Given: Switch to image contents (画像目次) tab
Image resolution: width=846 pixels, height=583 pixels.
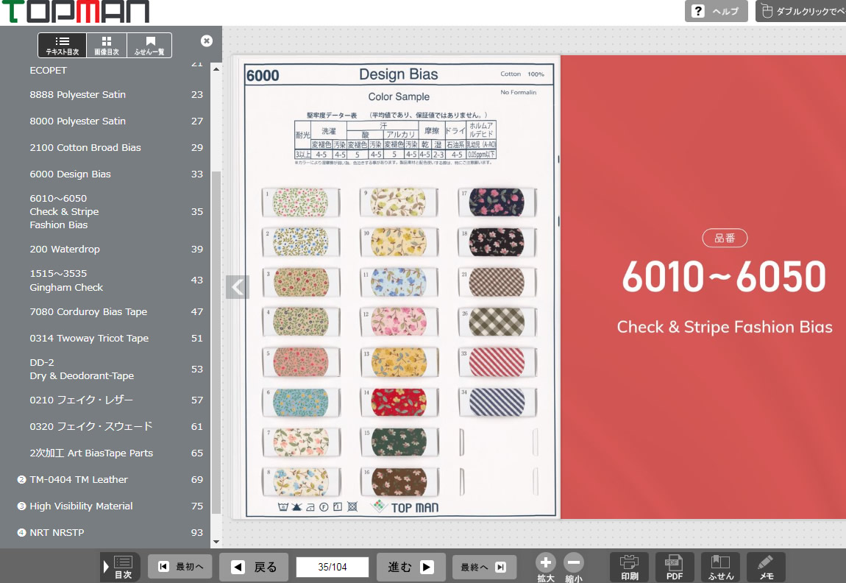Looking at the screenshot, I should (x=107, y=46).
